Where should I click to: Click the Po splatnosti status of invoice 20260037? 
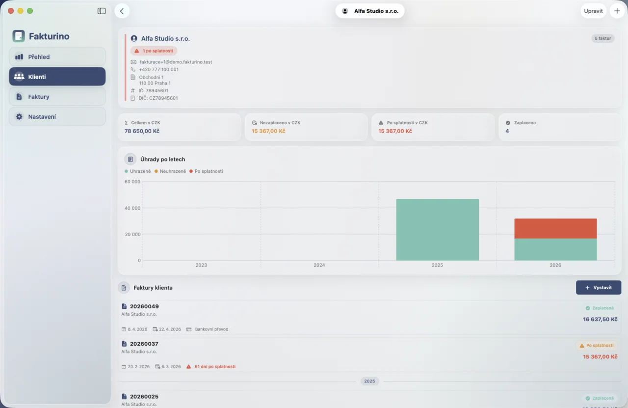point(597,346)
